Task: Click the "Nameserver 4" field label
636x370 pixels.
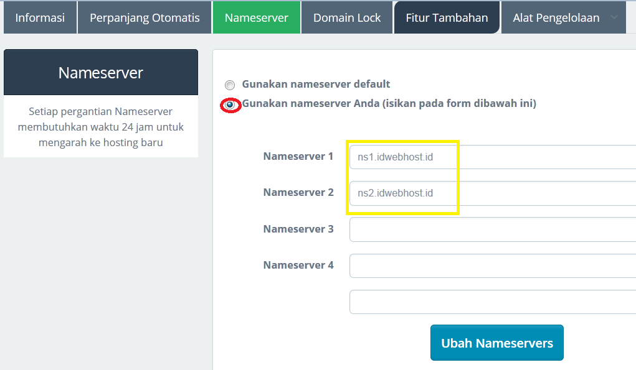Action: click(x=298, y=265)
